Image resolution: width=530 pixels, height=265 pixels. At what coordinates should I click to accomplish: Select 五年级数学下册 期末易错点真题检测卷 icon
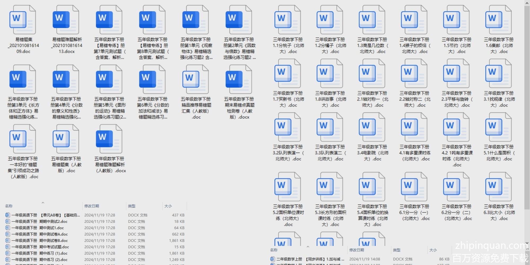pyautogui.click(x=238, y=79)
